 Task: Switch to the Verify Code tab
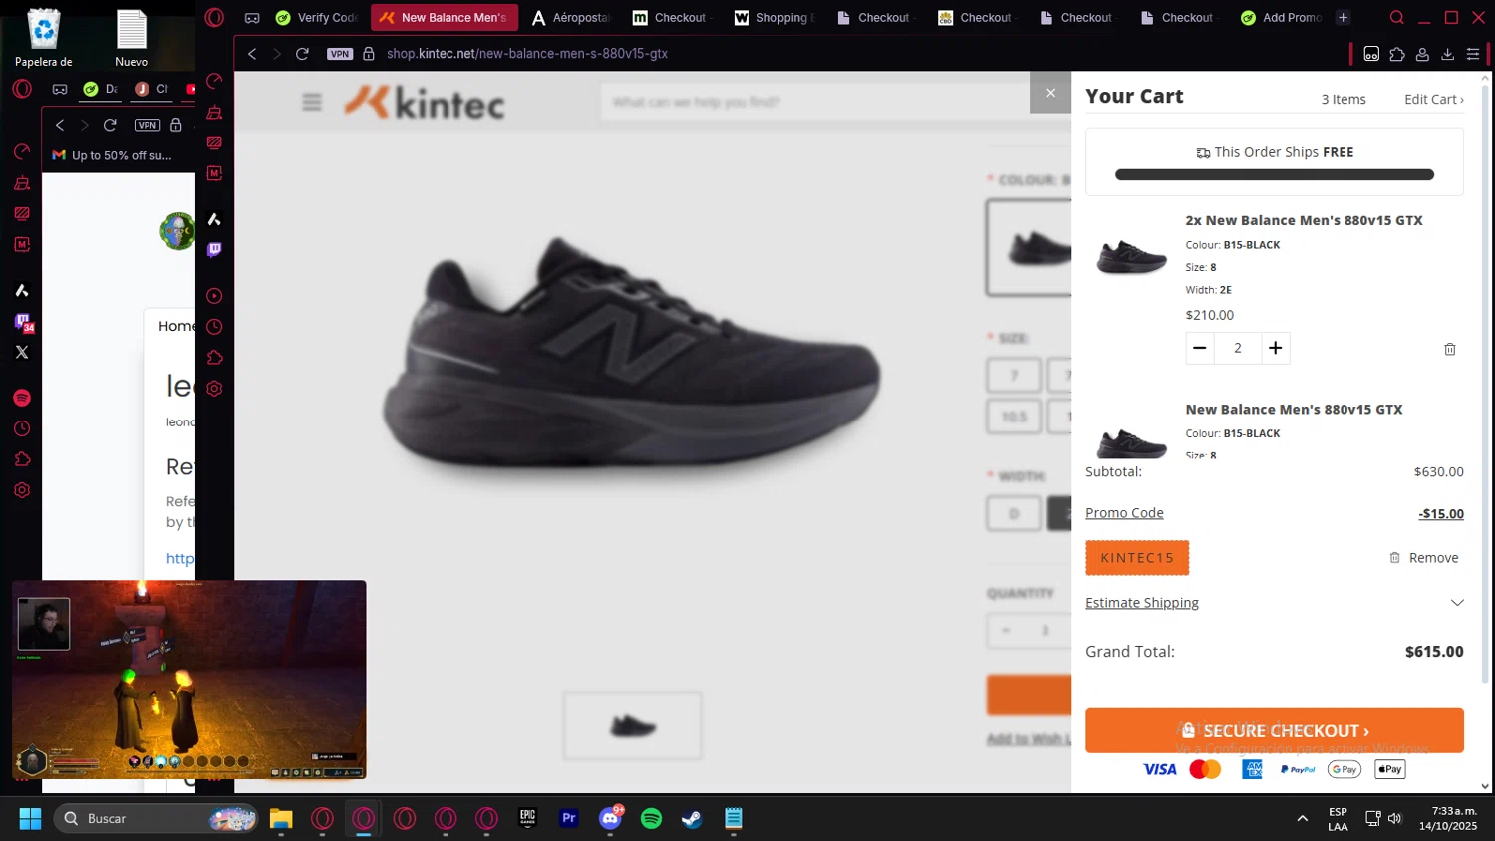click(x=317, y=18)
